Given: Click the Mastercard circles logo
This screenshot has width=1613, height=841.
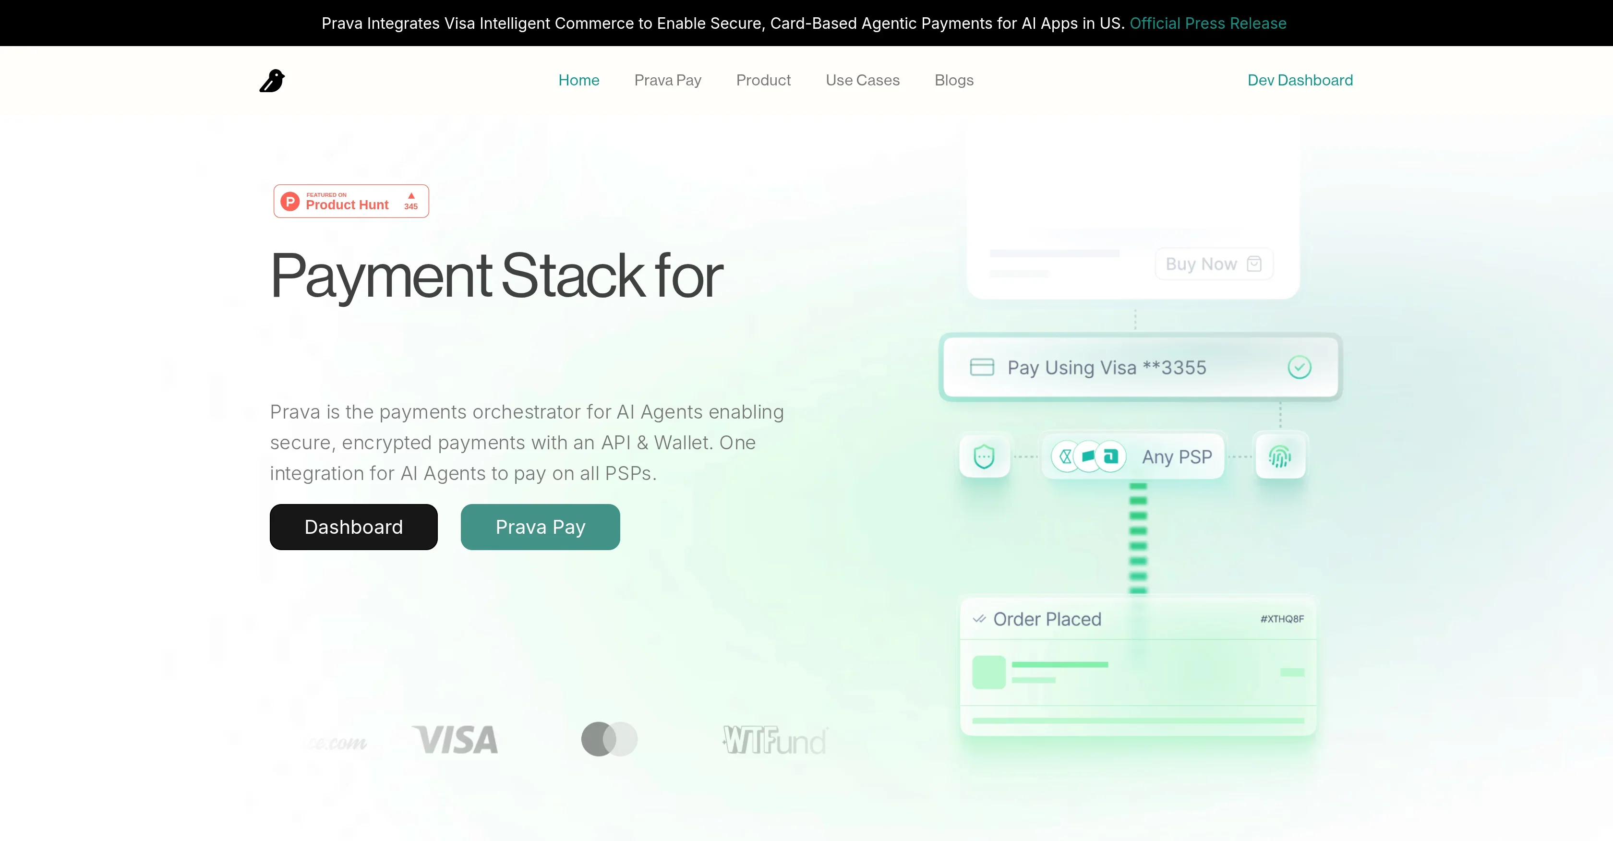Looking at the screenshot, I should [609, 739].
